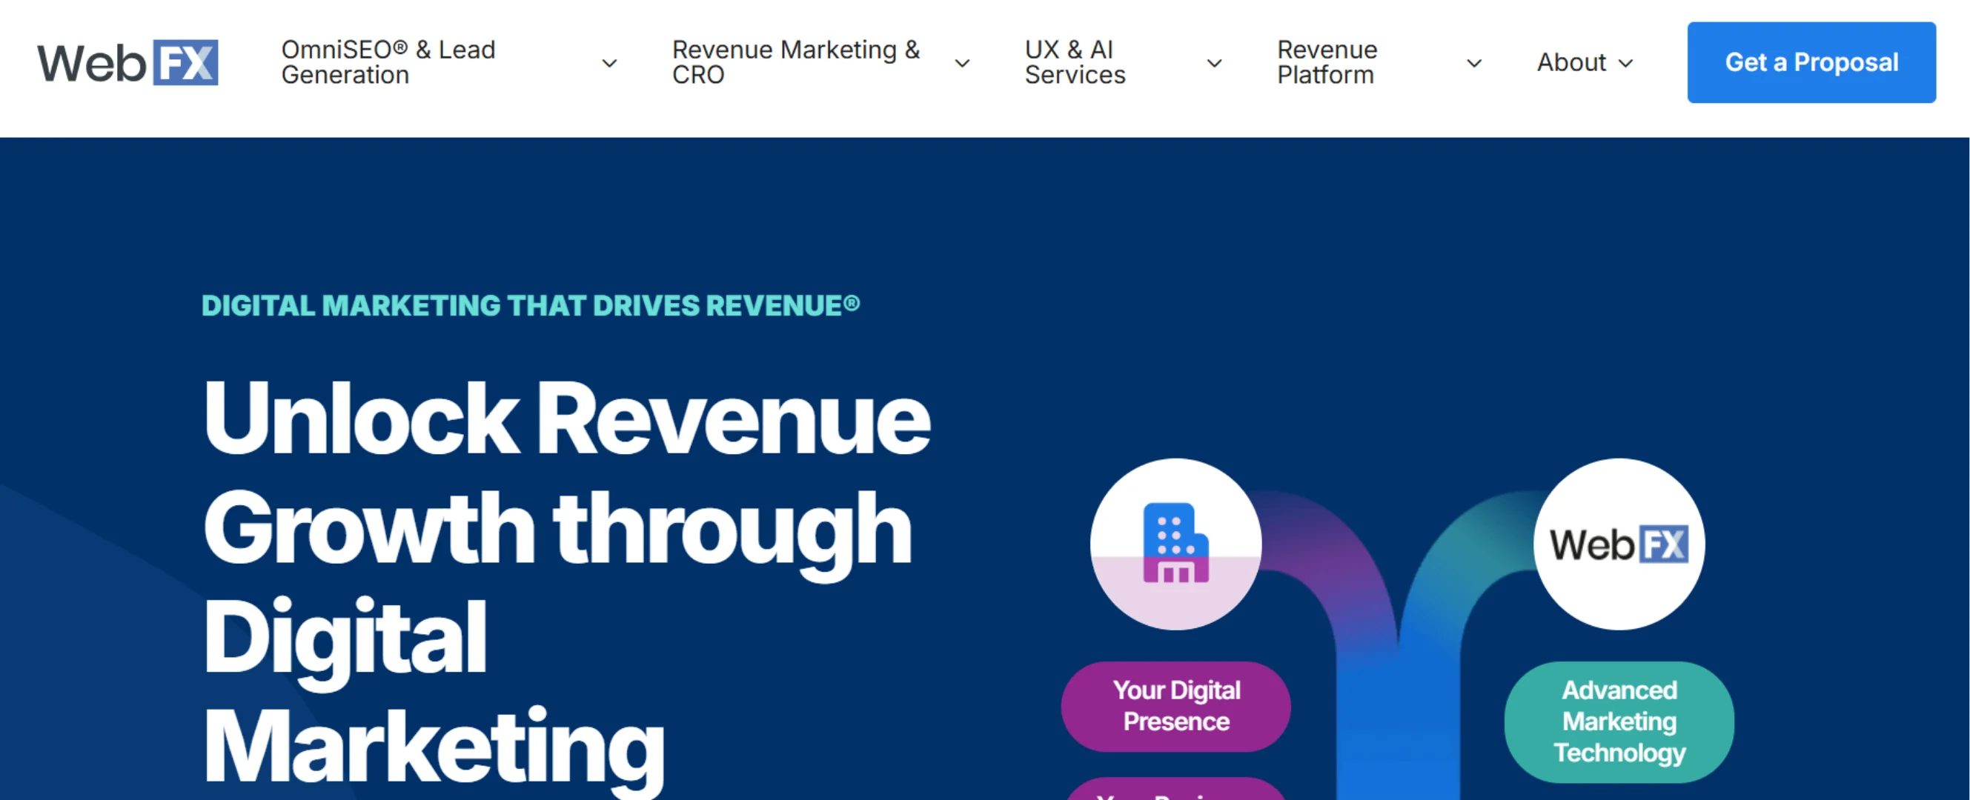Open the About dropdown arrow
Viewport: 1970px width, 800px height.
pyautogui.click(x=1627, y=64)
